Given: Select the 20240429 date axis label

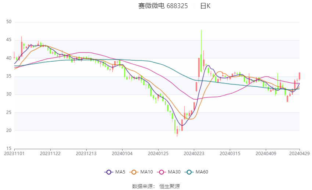Looking at the screenshot, I should tap(299, 154).
